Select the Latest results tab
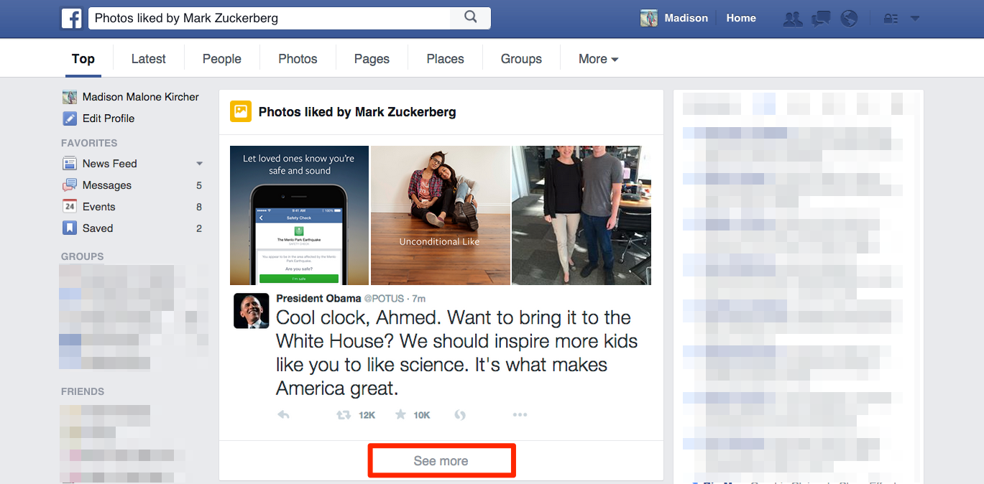Image resolution: width=984 pixels, height=484 pixels. point(148,58)
